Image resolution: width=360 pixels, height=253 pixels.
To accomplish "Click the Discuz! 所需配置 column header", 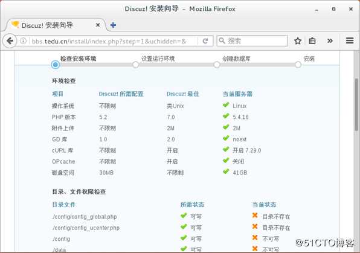I will click(121, 94).
